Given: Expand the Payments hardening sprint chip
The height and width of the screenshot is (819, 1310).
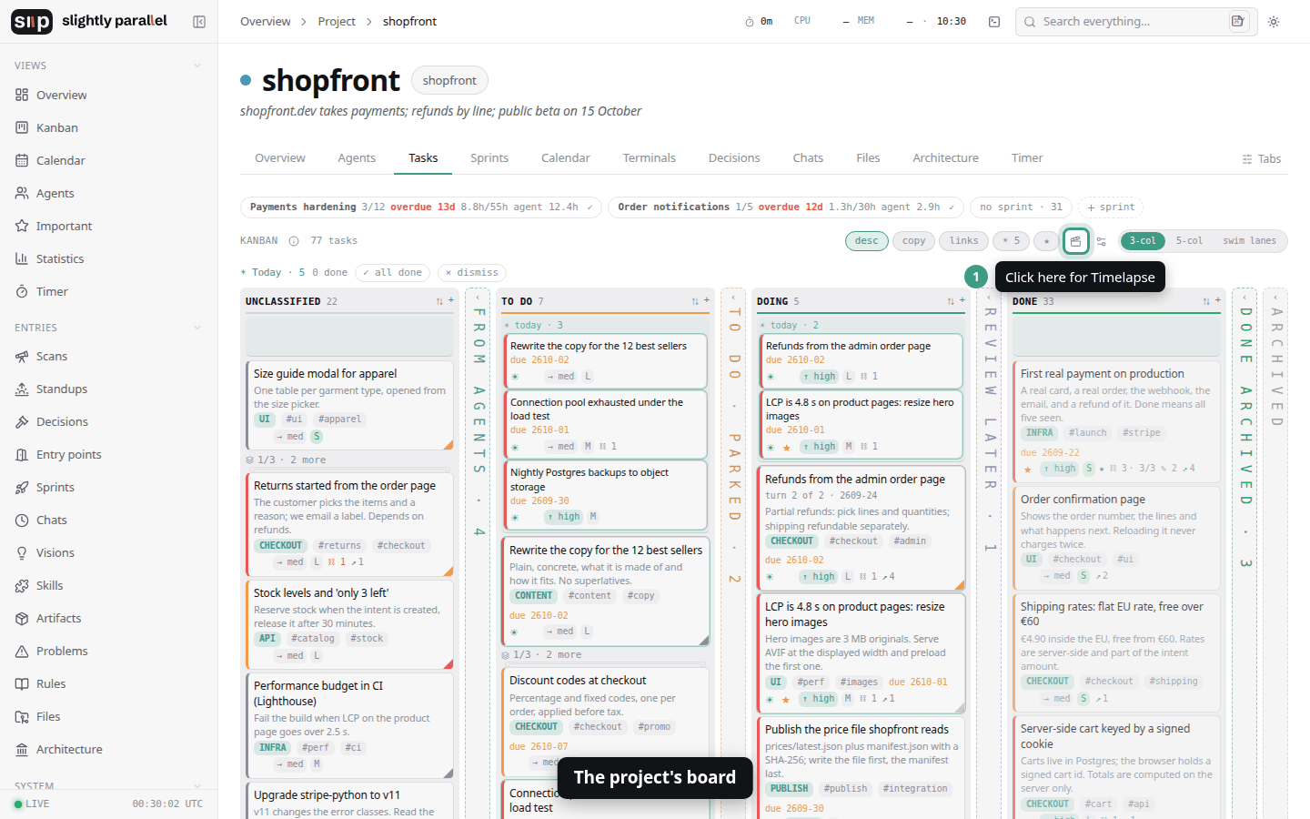Looking at the screenshot, I should pos(420,207).
